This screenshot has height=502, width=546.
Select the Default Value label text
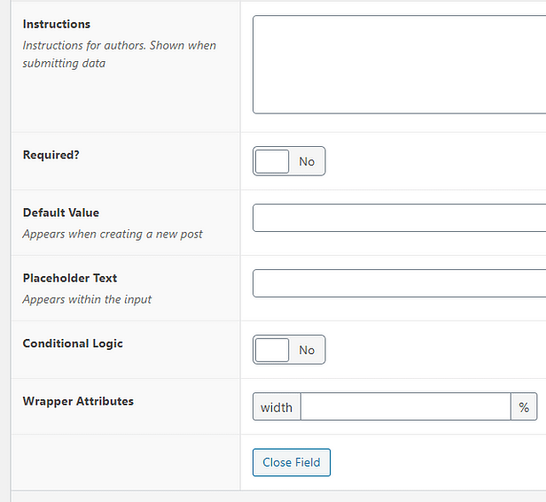coord(60,212)
